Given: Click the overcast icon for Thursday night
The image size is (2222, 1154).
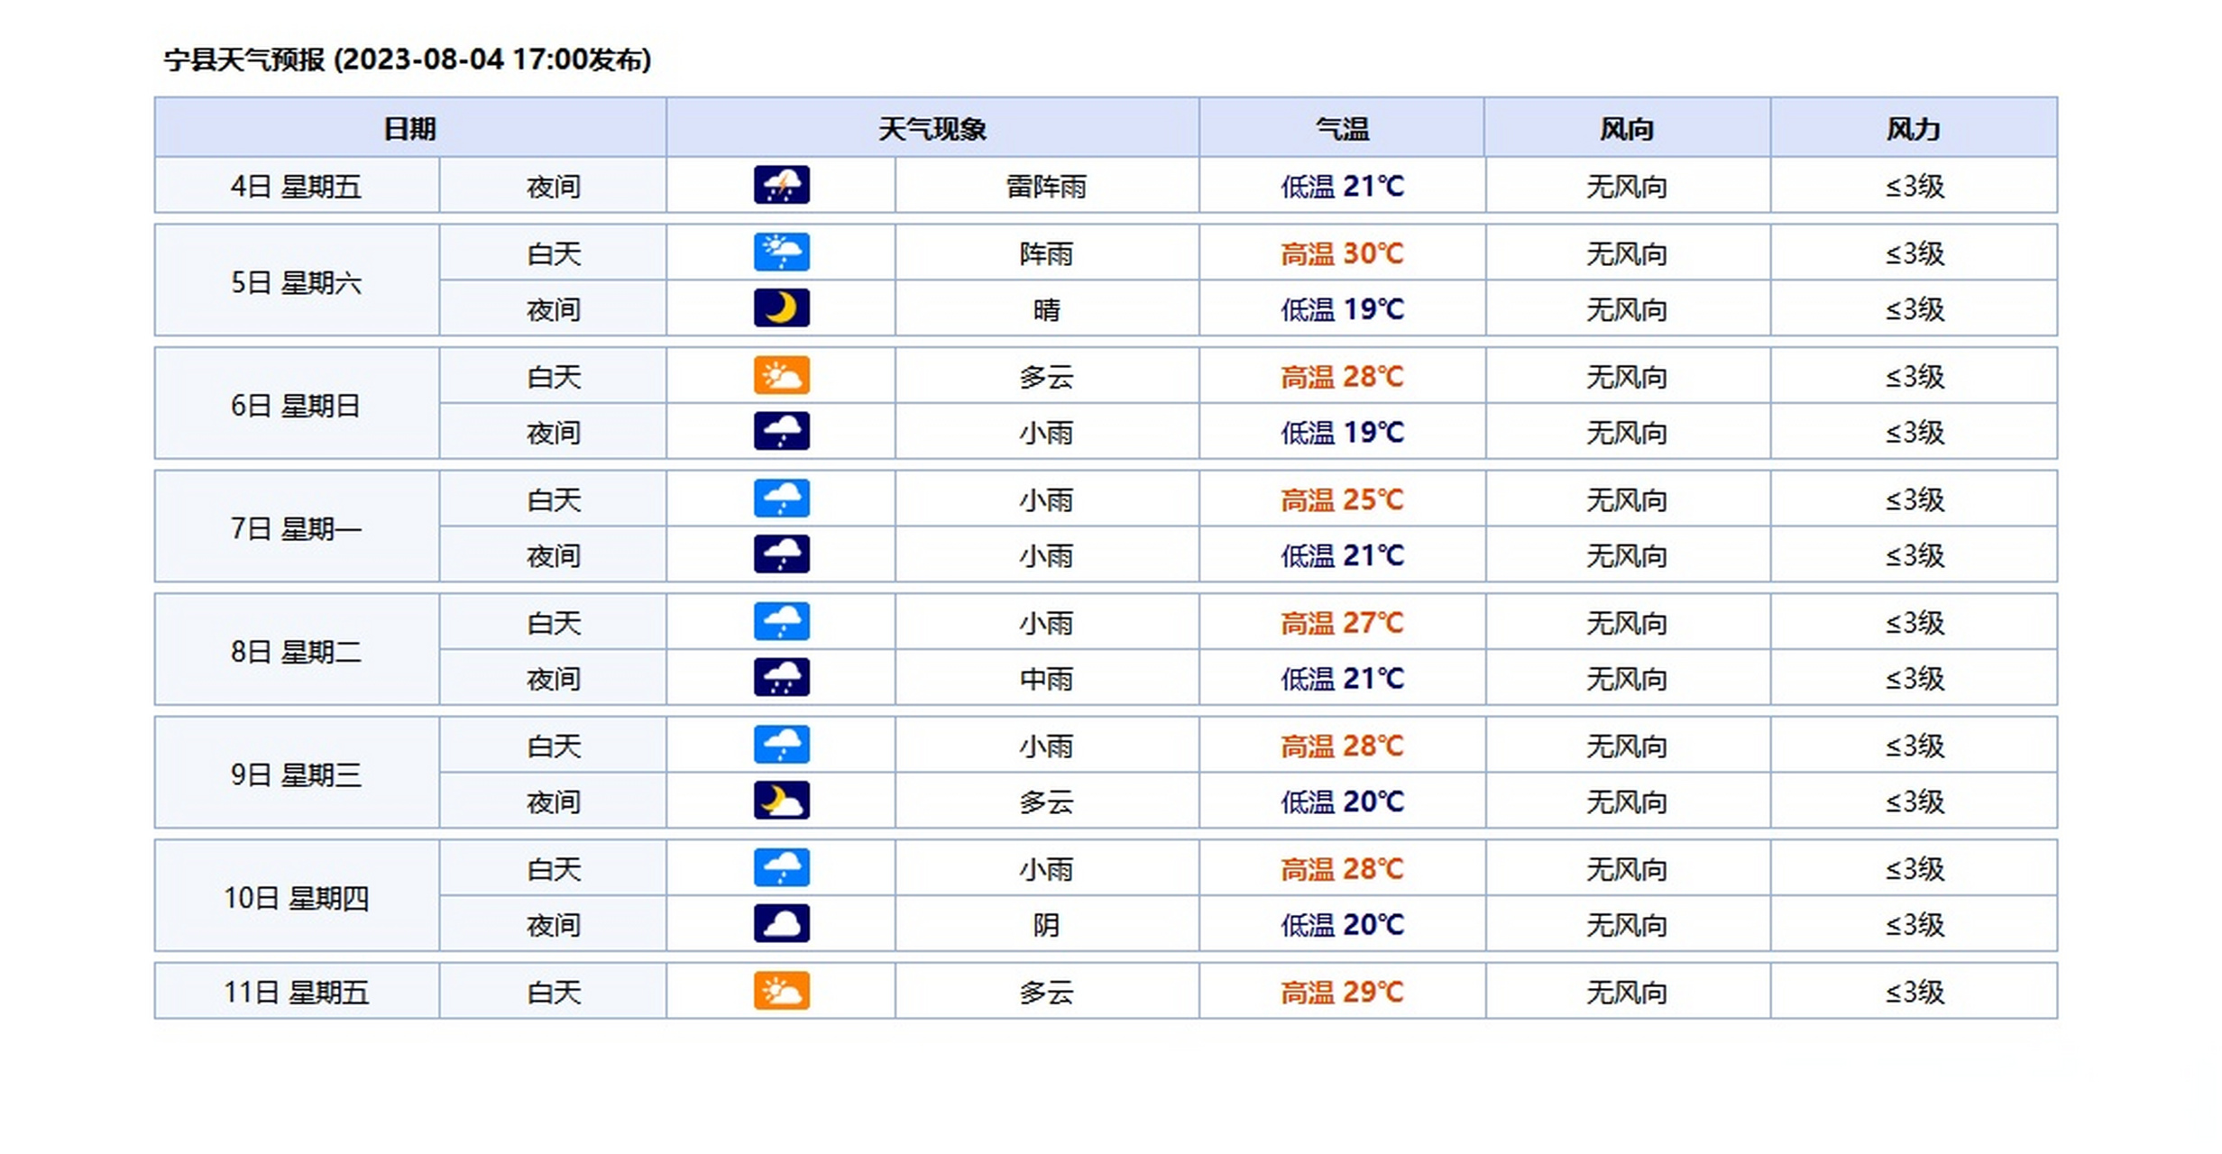Looking at the screenshot, I should coord(781,924).
